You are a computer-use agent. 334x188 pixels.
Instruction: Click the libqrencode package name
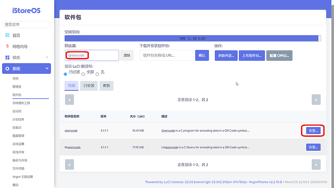pos(72,147)
